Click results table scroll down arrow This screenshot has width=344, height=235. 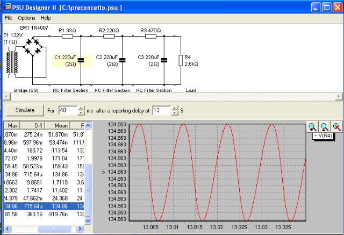[88, 220]
